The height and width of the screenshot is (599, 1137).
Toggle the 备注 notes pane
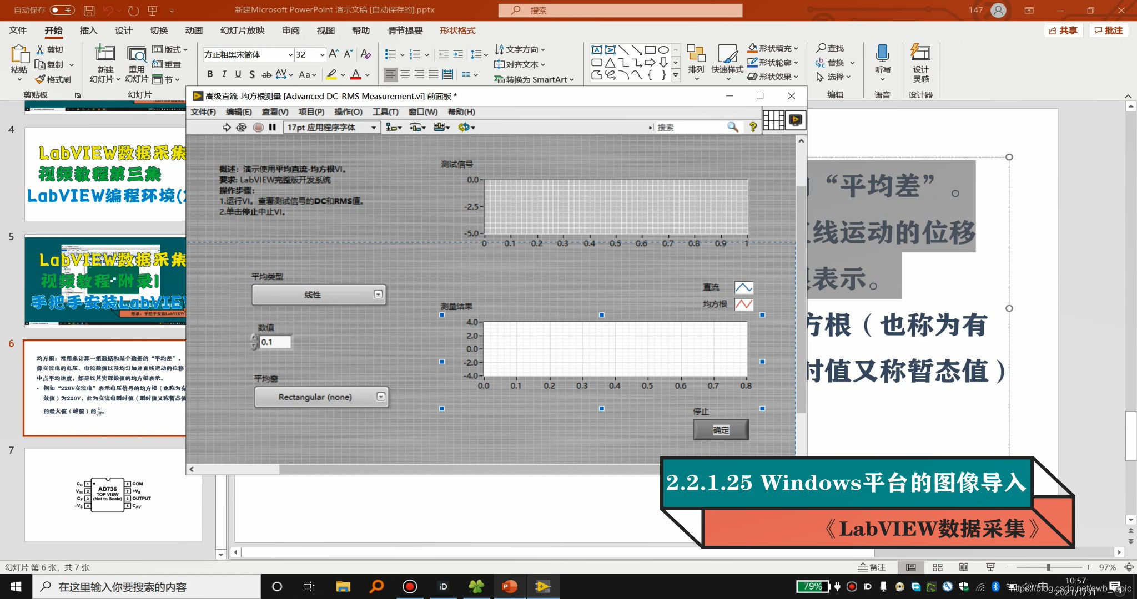click(x=872, y=567)
